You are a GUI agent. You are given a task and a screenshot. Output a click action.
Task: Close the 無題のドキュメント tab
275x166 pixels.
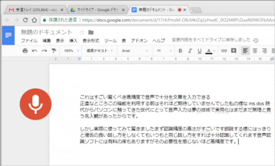(185, 10)
